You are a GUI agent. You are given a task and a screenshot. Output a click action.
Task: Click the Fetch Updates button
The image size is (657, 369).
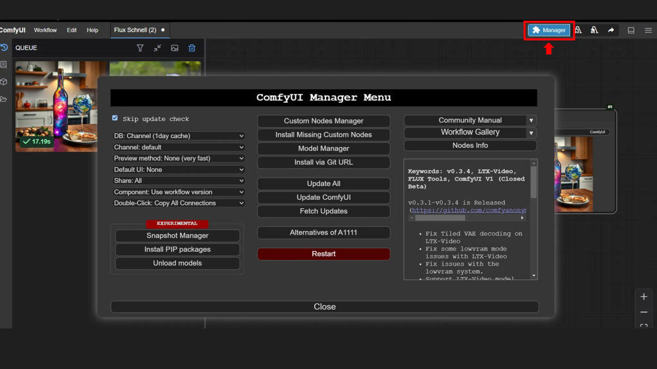click(324, 211)
